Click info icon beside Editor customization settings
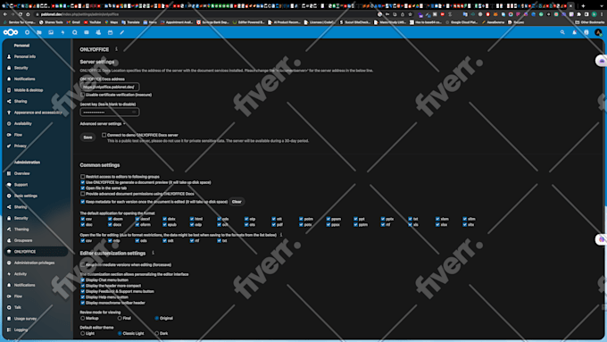The image size is (607, 342). [x=153, y=253]
